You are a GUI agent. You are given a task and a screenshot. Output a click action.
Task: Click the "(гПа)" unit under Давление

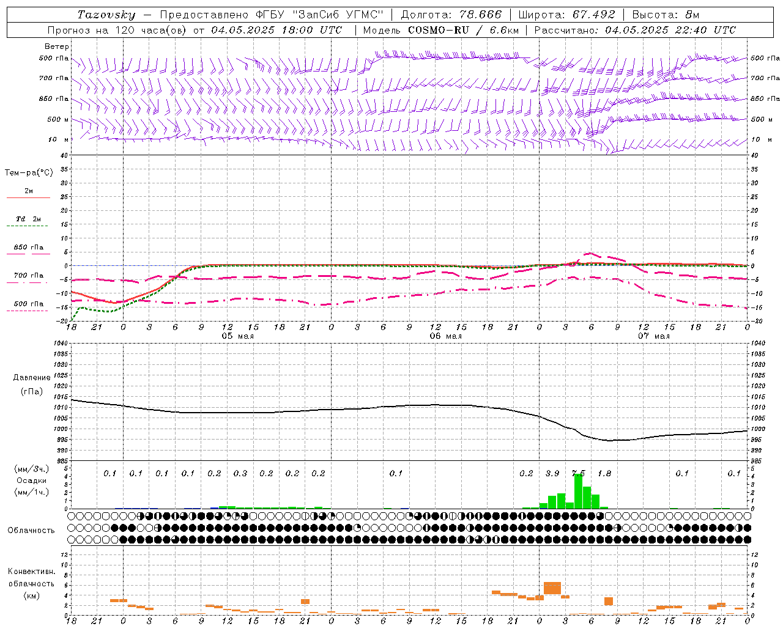tap(32, 391)
